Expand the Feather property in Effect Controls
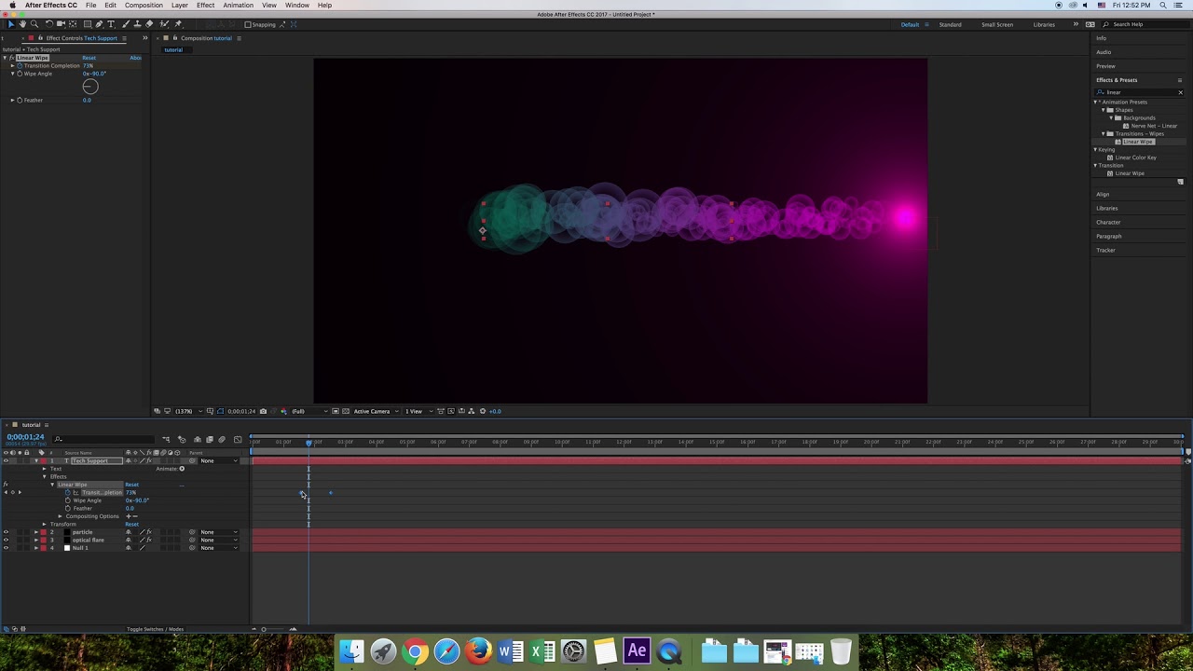This screenshot has height=671, width=1193. (13, 100)
